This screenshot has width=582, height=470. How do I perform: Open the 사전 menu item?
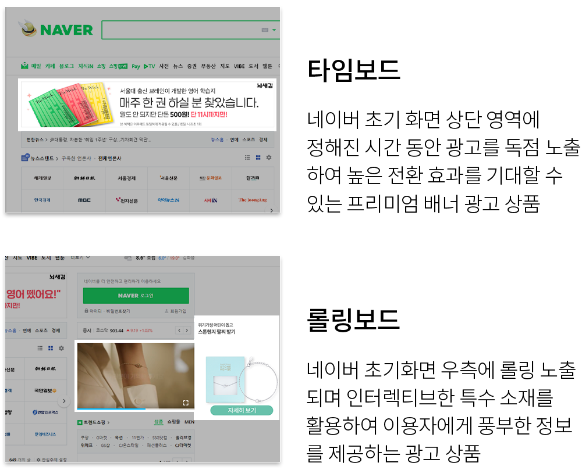pos(164,66)
